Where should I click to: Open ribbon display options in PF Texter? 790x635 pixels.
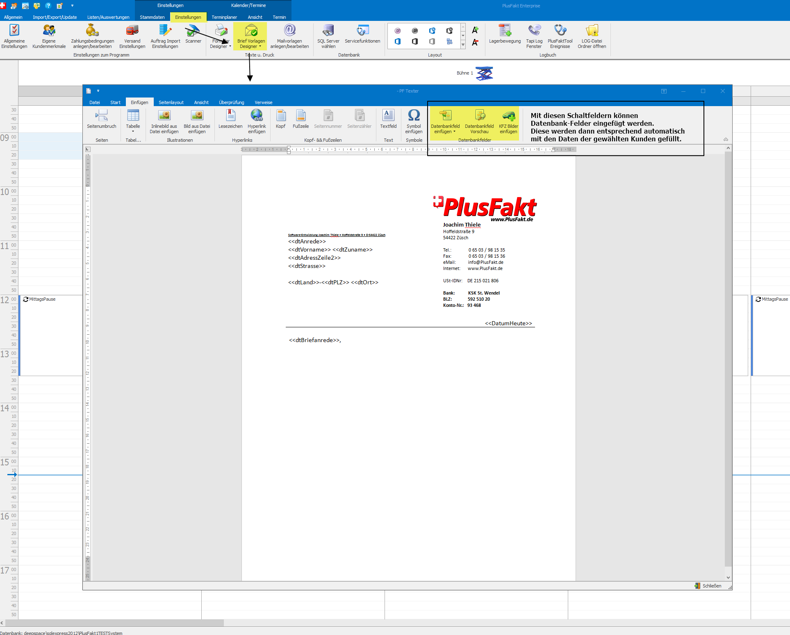(x=664, y=91)
